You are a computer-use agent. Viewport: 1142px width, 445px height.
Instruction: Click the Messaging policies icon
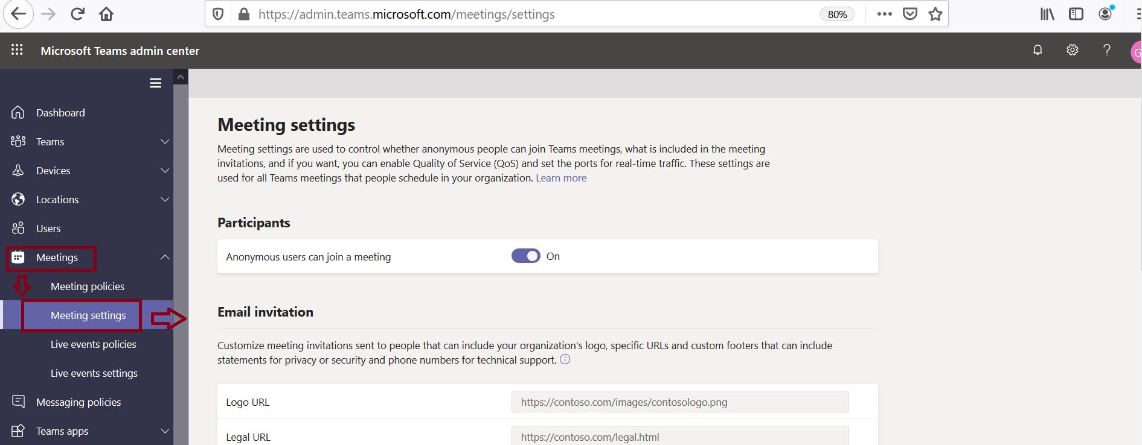click(18, 402)
